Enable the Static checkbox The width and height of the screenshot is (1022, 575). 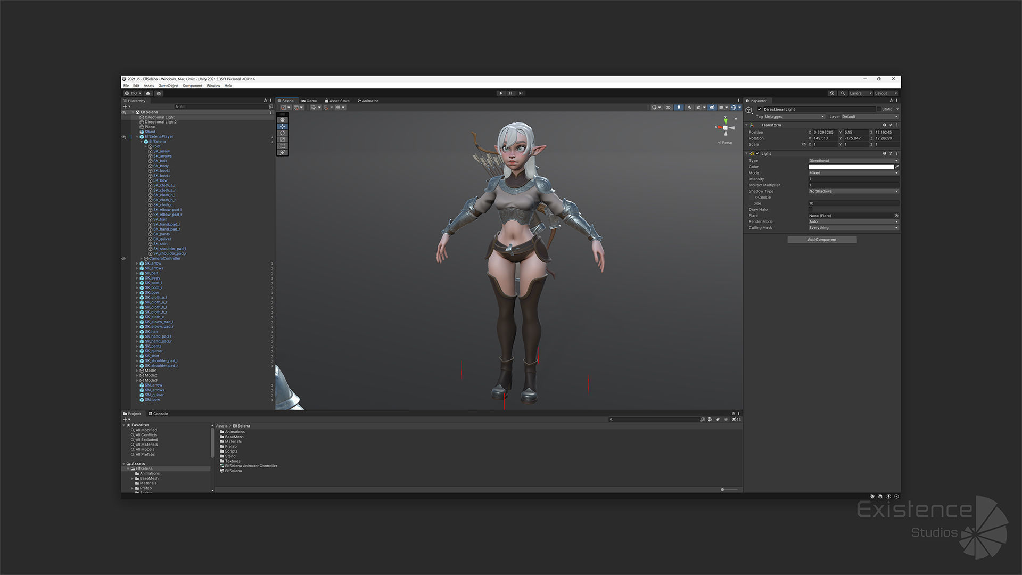[879, 109]
